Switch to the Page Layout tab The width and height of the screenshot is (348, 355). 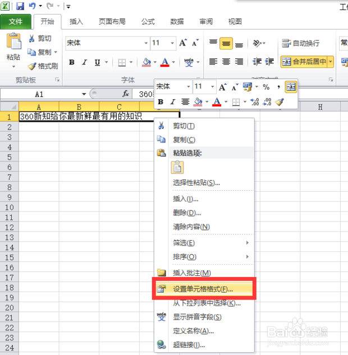coord(112,22)
